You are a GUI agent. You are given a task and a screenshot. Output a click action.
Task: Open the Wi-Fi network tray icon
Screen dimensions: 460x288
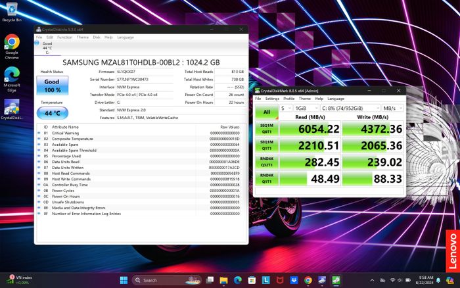(x=392, y=280)
